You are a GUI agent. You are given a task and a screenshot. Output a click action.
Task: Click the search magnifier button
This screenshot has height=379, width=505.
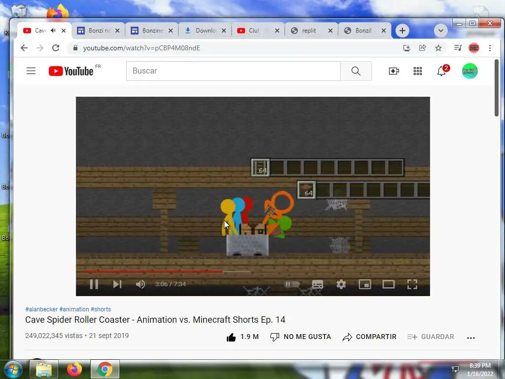coord(356,71)
